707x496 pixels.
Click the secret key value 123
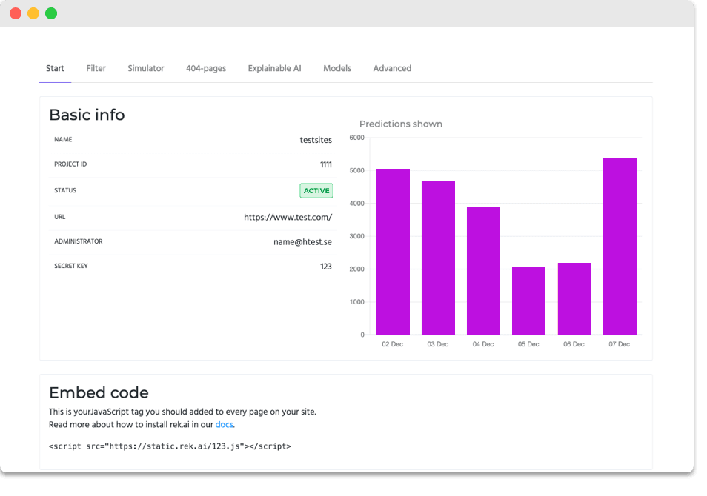pos(326,267)
